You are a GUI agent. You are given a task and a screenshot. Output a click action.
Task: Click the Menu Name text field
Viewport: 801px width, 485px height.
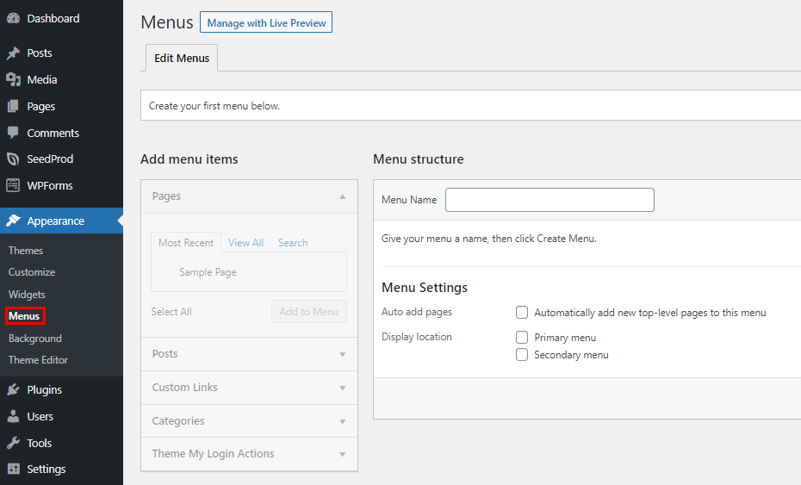(550, 200)
